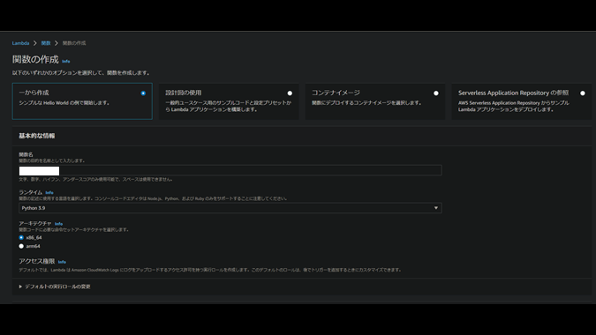Open the ランタイム Python 3.9 dropdown
This screenshot has width=596, height=335.
point(230,208)
